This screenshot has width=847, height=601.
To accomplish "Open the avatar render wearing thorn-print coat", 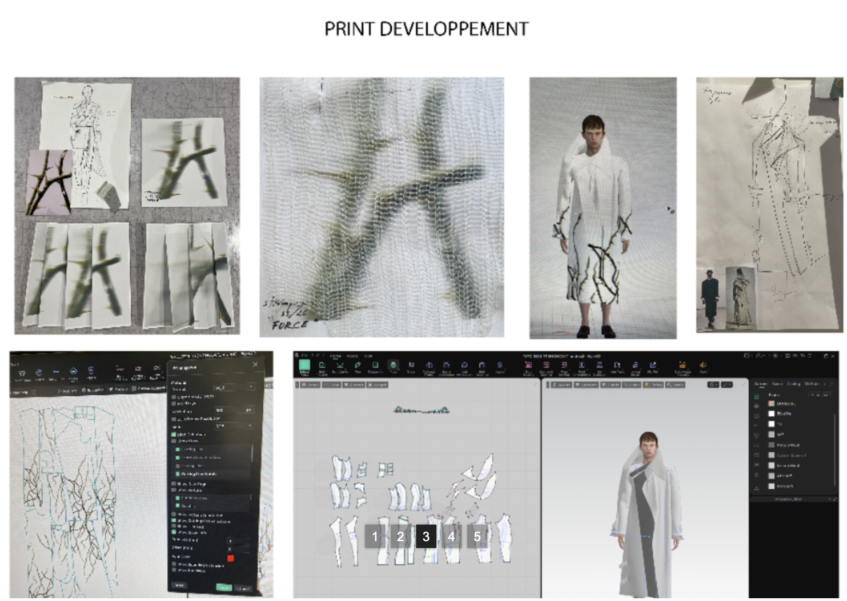I will [603, 208].
